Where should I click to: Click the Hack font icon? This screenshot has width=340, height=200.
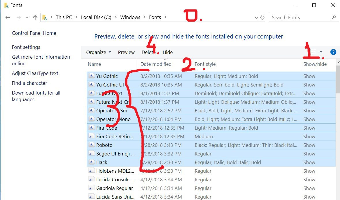[91, 162]
